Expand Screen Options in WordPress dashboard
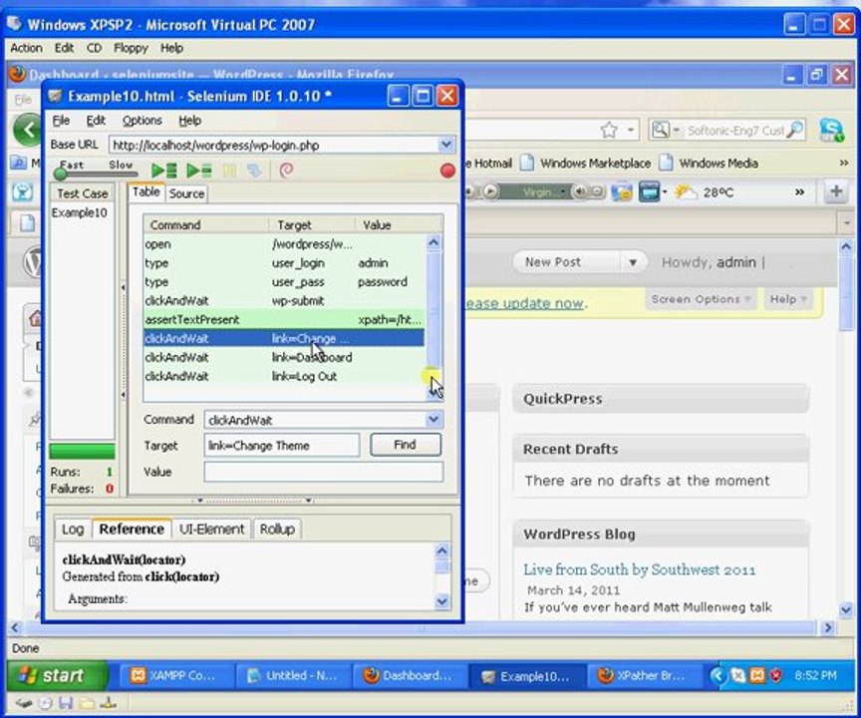 [701, 299]
